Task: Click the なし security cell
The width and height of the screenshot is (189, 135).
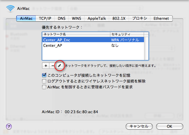Action: click(115, 45)
